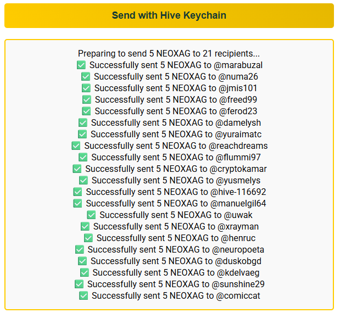Click the Send with Hive Keychain button
This screenshot has width=340, height=313.
[x=169, y=15]
